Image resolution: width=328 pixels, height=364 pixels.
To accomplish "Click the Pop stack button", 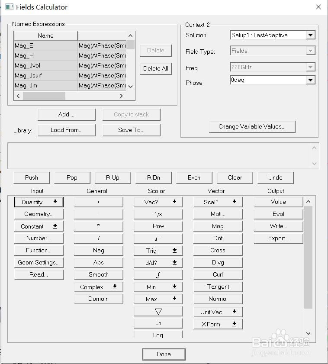I will coord(72,177).
